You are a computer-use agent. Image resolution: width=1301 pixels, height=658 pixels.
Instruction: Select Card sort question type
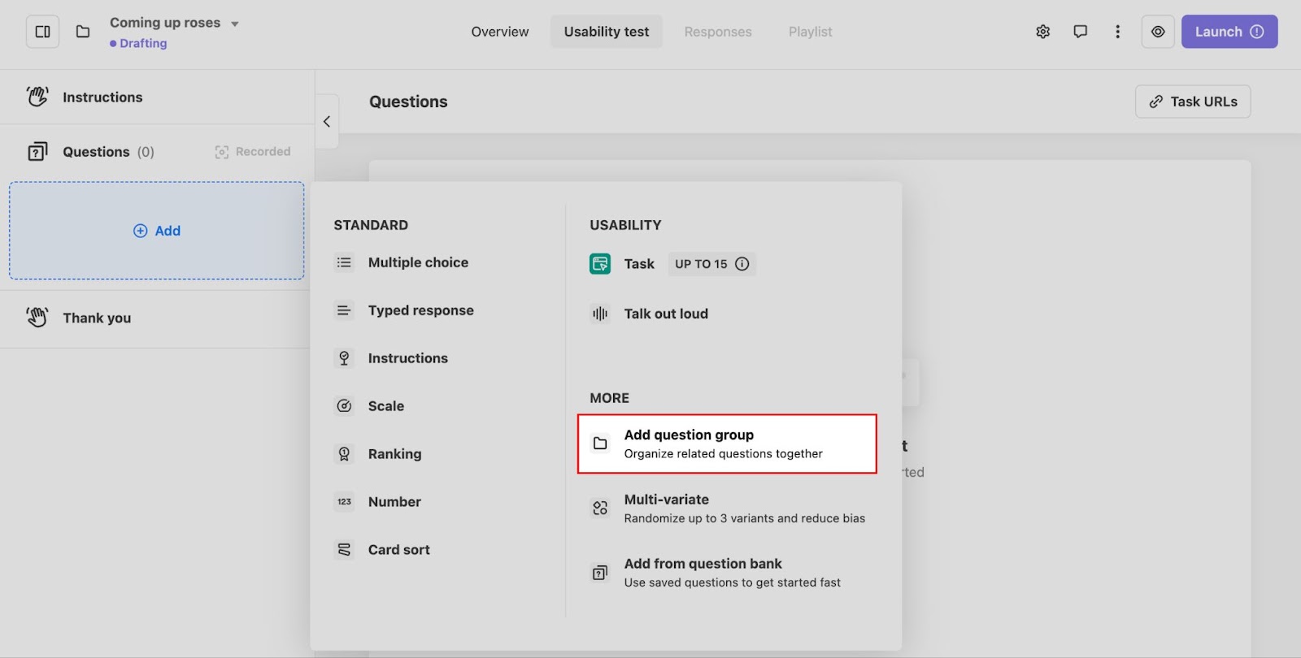(x=398, y=550)
